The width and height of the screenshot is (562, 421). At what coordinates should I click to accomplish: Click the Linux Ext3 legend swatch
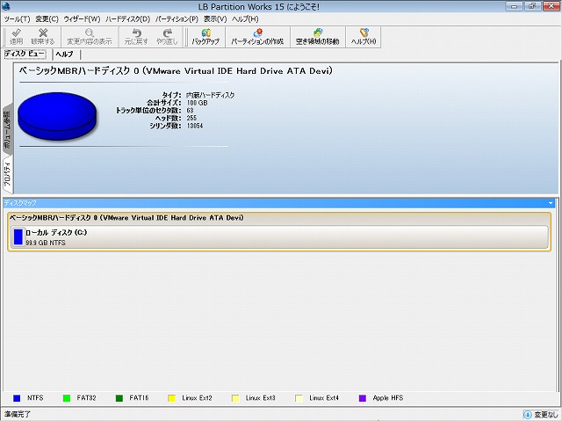235,398
